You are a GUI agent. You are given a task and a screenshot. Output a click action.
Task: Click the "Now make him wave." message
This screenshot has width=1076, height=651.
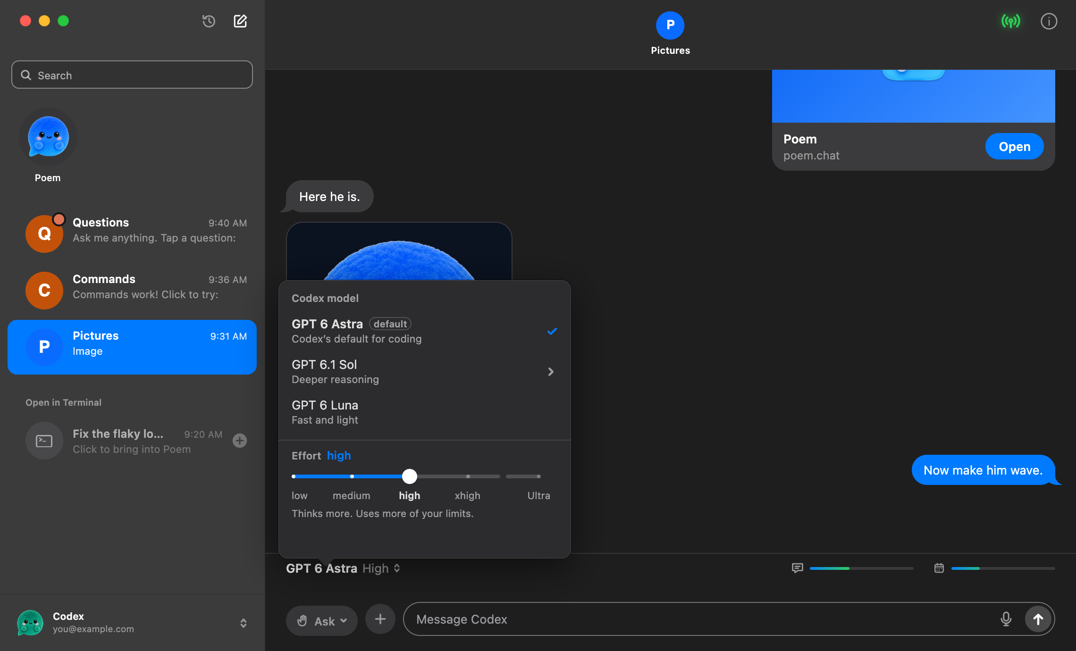point(983,470)
